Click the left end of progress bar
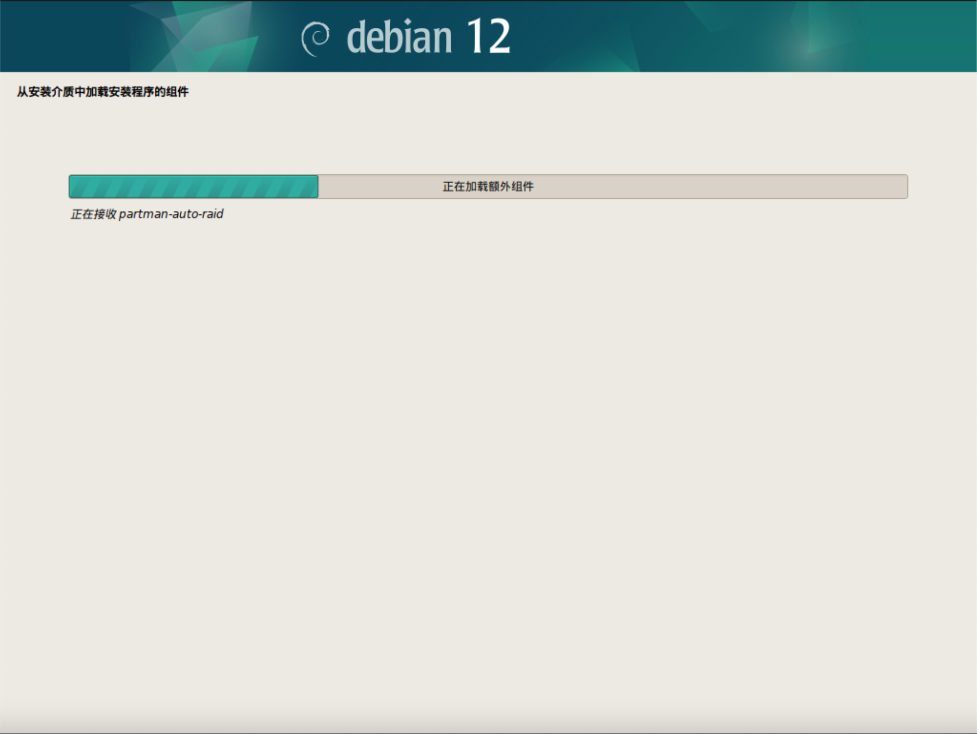This screenshot has height=734, width=977. pos(73,186)
